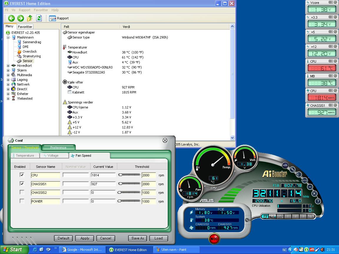Open config icon of the +5 monitor widget

pyautogui.click(x=331, y=32)
